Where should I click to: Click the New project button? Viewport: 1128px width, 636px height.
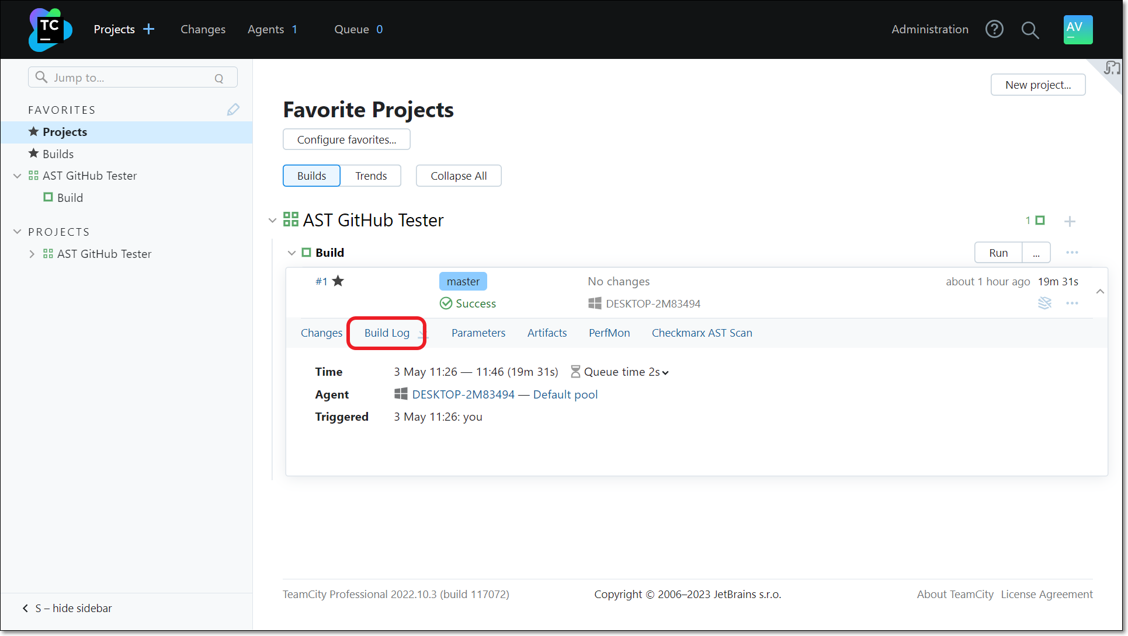1038,85
